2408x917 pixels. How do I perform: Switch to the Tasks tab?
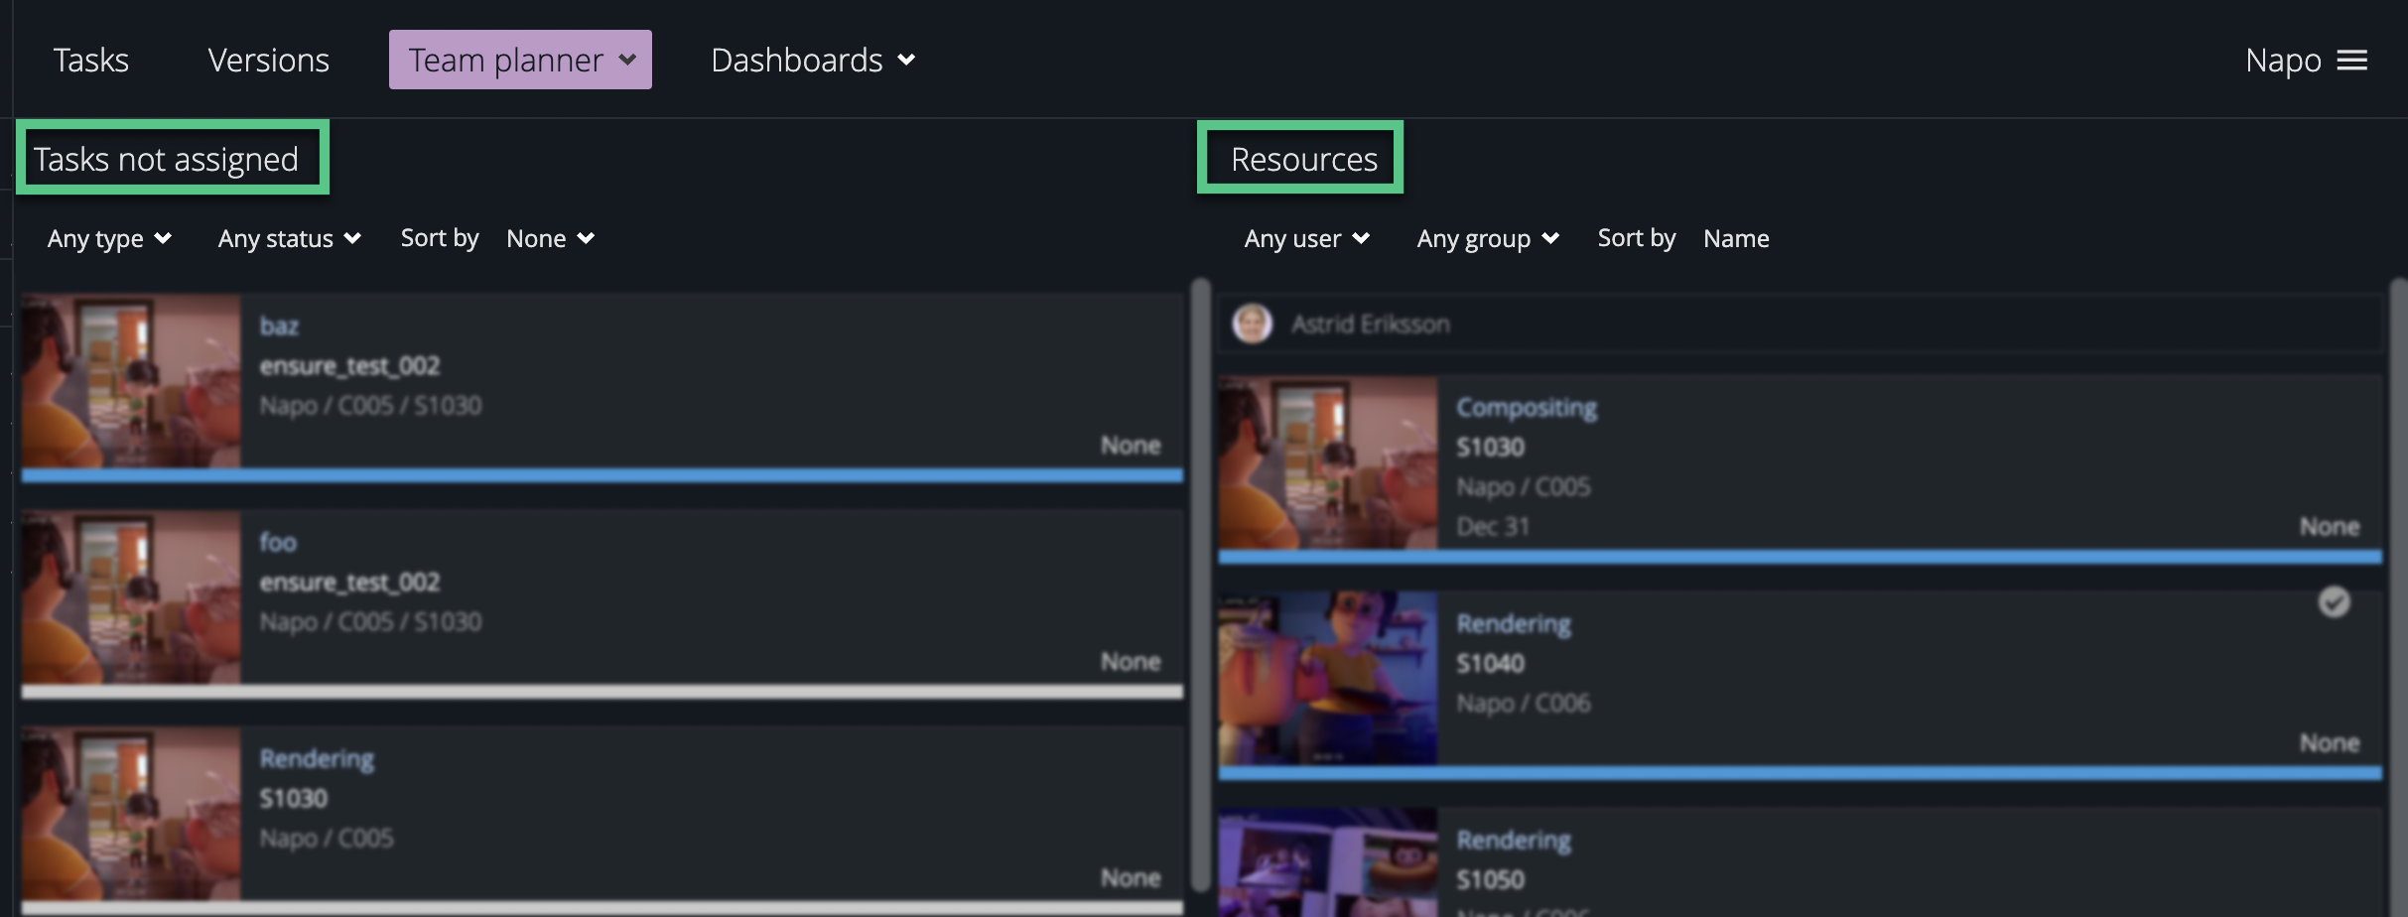(90, 60)
